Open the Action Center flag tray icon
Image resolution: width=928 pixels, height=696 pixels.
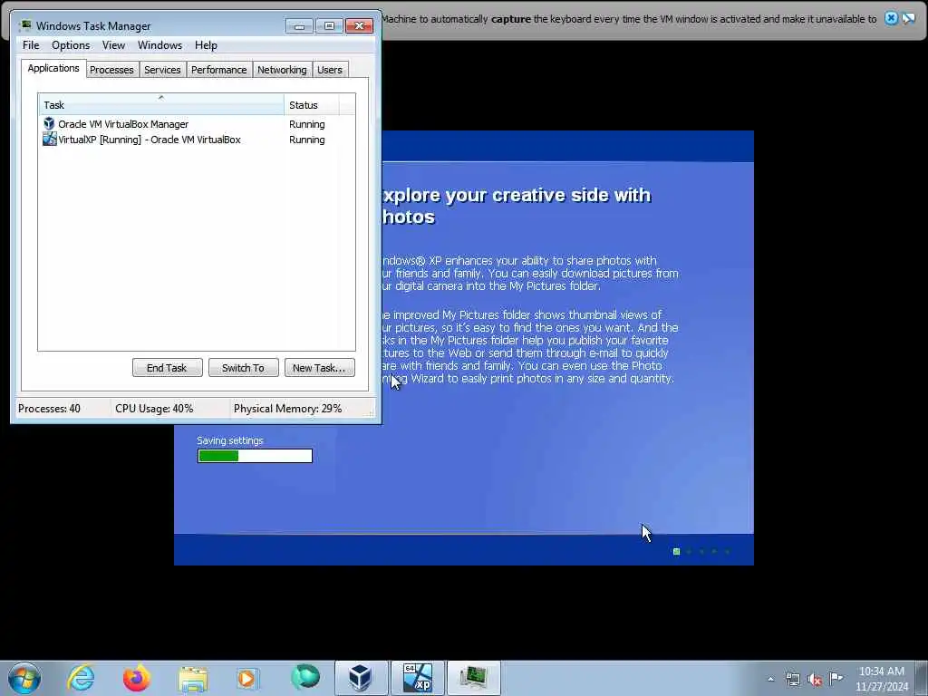(836, 678)
